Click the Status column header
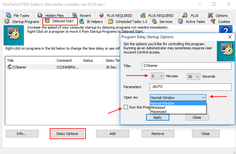This screenshot has width=236, height=154. tap(92, 60)
